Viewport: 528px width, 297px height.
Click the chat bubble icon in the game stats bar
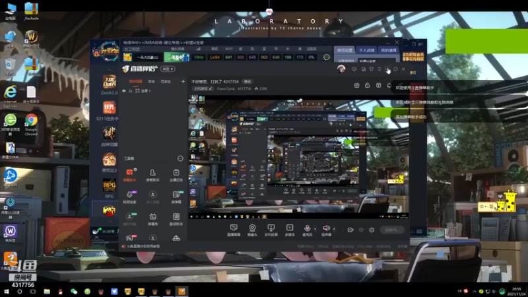[326, 57]
